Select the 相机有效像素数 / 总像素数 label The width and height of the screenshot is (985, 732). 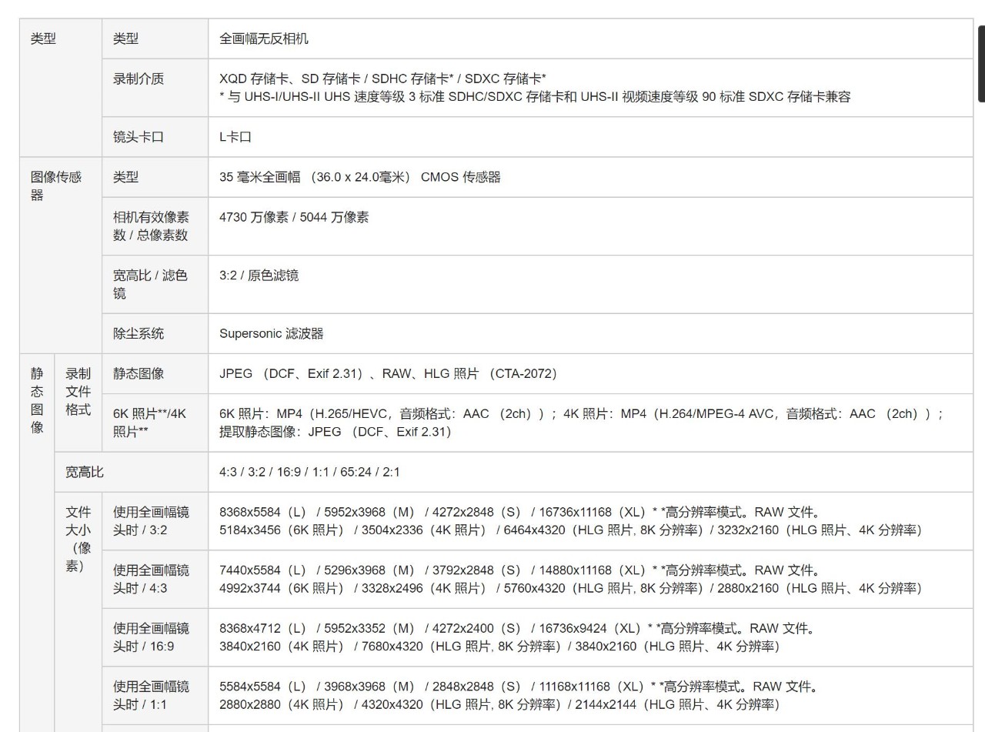pos(151,226)
